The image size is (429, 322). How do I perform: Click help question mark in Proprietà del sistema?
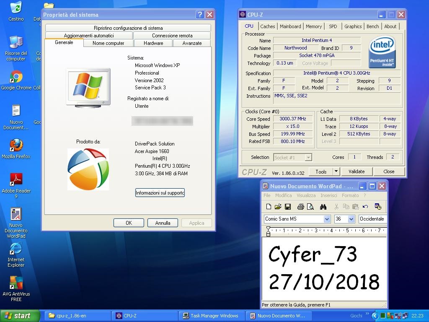200,15
